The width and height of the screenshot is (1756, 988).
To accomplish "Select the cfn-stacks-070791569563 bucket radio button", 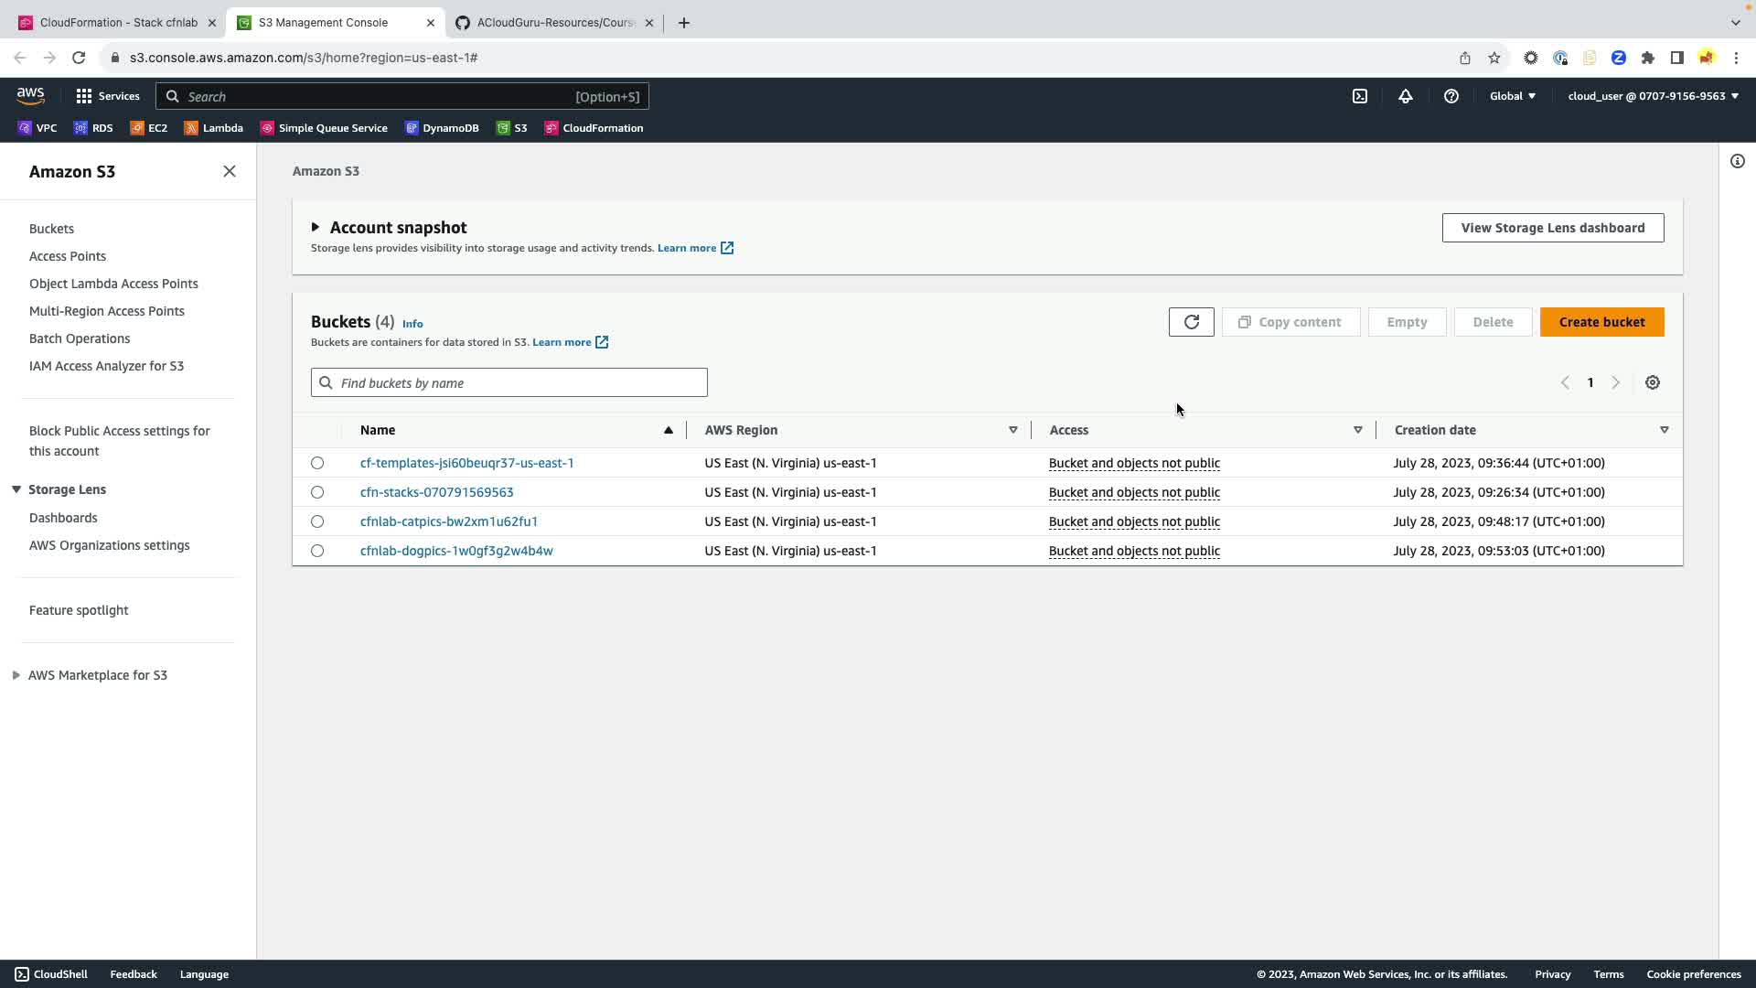I will point(317,492).
